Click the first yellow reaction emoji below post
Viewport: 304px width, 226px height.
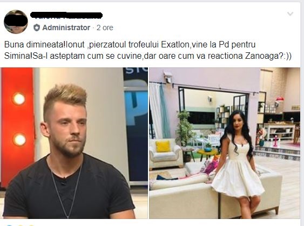[x=21, y=225]
